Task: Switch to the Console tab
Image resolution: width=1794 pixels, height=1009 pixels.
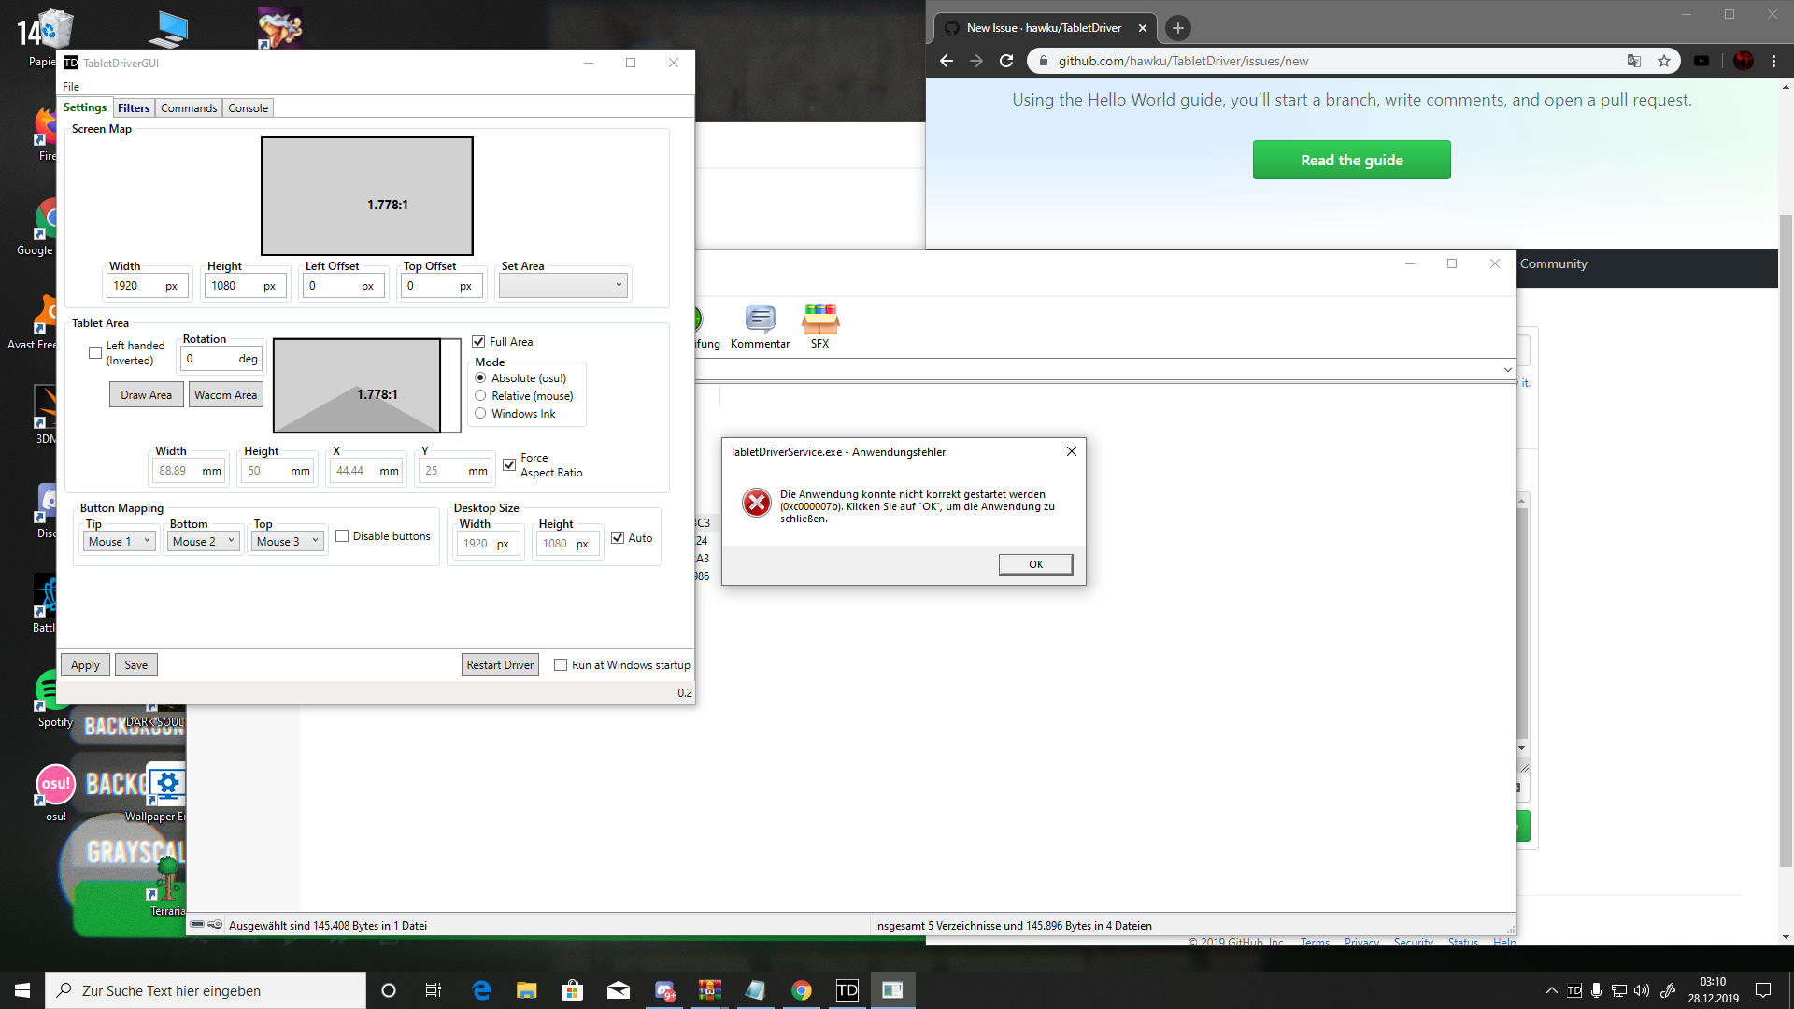Action: [x=247, y=107]
